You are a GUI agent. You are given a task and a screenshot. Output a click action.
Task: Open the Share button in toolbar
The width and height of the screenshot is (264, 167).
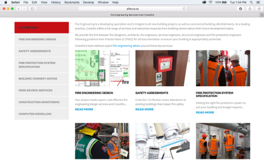250,9
